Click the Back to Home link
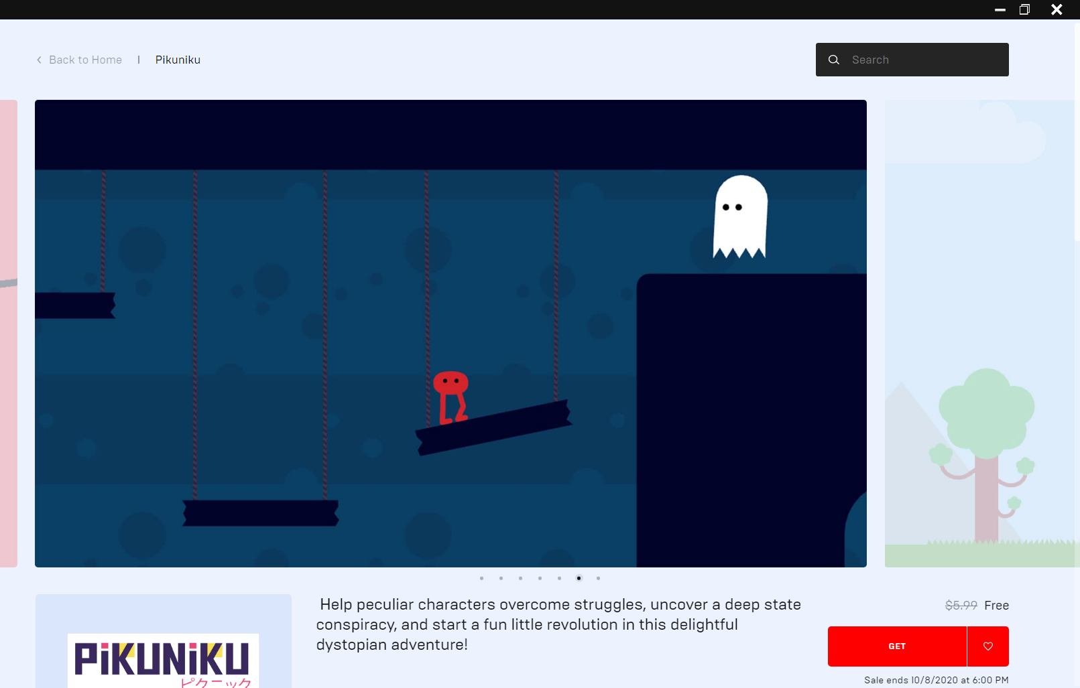Viewport: 1080px width, 688px height. [x=85, y=60]
